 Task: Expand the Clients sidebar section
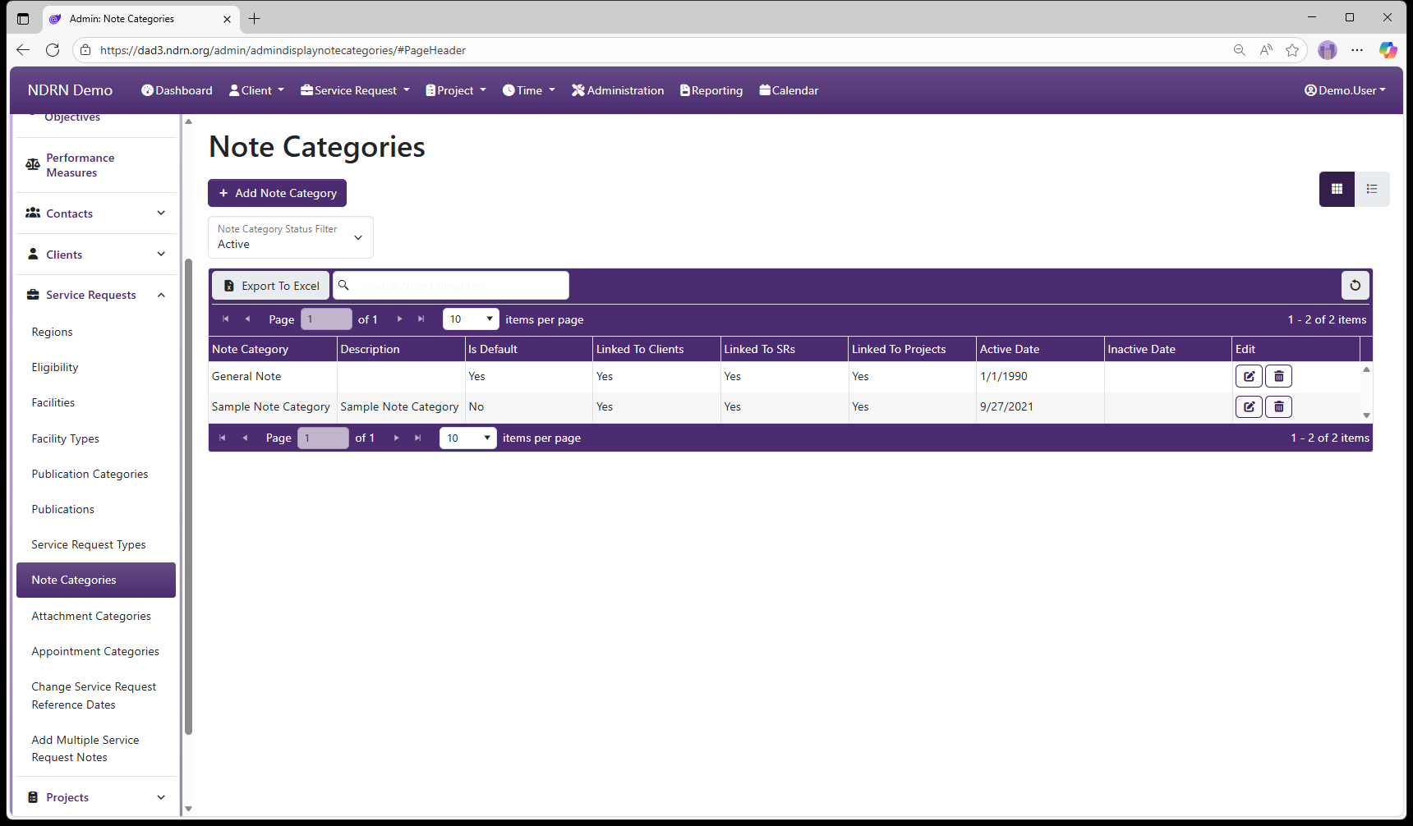pos(96,255)
